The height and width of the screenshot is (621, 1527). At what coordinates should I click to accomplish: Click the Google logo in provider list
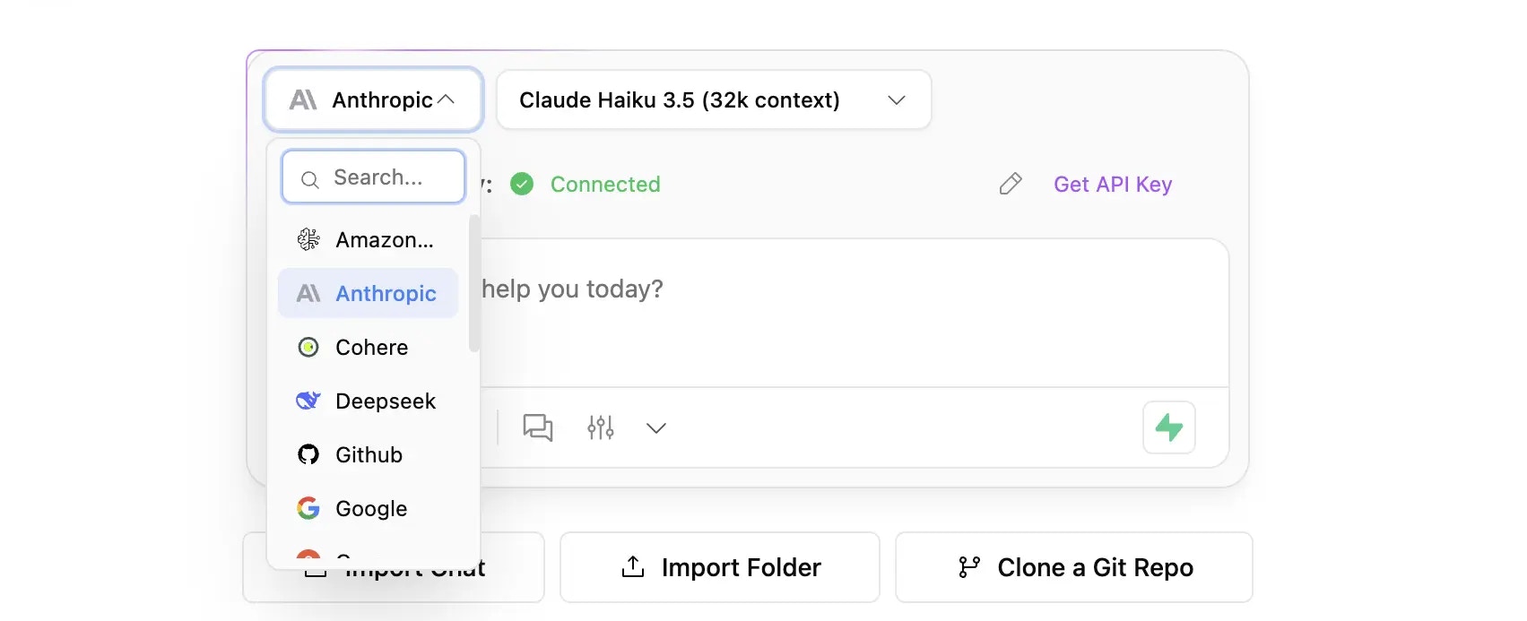click(308, 508)
